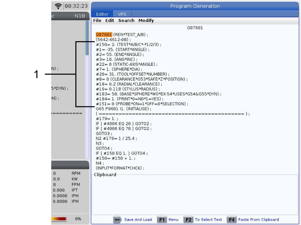Click the #22= 0 STATIC-AXIS*ANGLE line

pyautogui.click(x=127, y=64)
